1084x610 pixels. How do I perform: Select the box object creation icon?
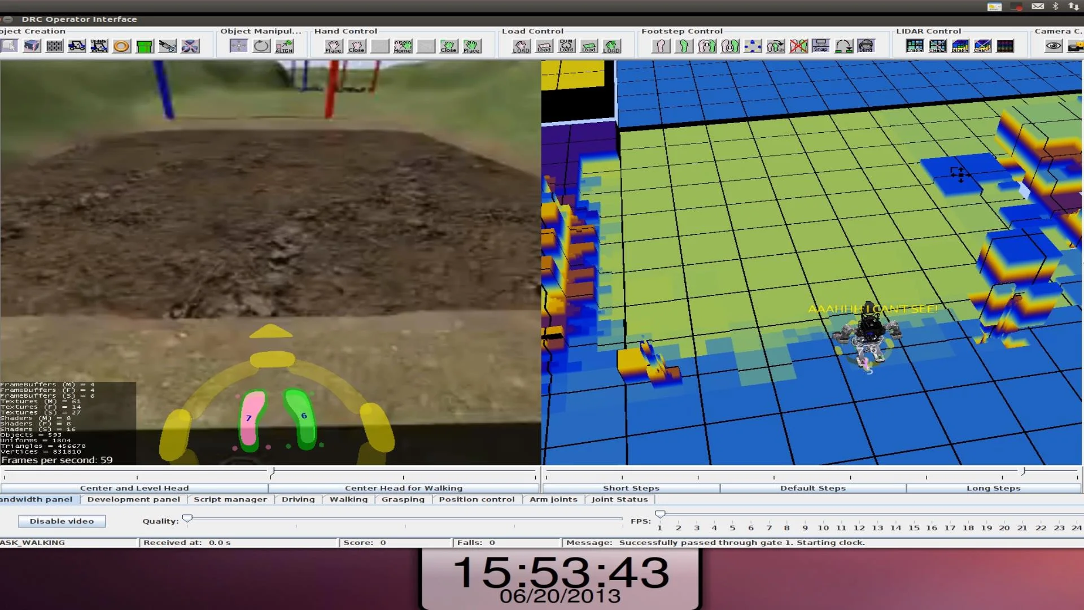tap(32, 46)
